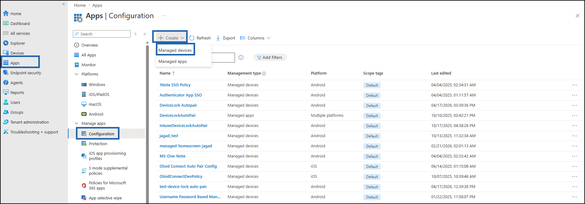The height and width of the screenshot is (204, 585).
Task: Open Agents via its icon
Action: pos(6,83)
